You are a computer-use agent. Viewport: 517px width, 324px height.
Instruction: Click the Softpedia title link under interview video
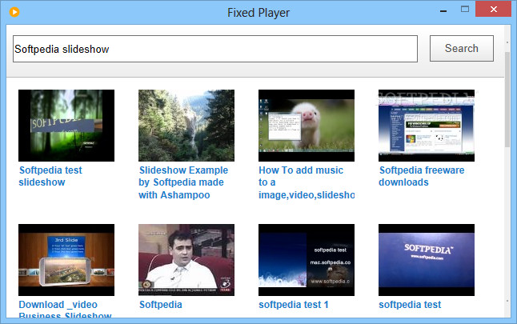(161, 305)
